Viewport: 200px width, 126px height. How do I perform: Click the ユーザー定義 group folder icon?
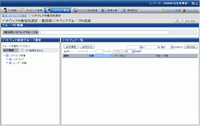point(10,63)
